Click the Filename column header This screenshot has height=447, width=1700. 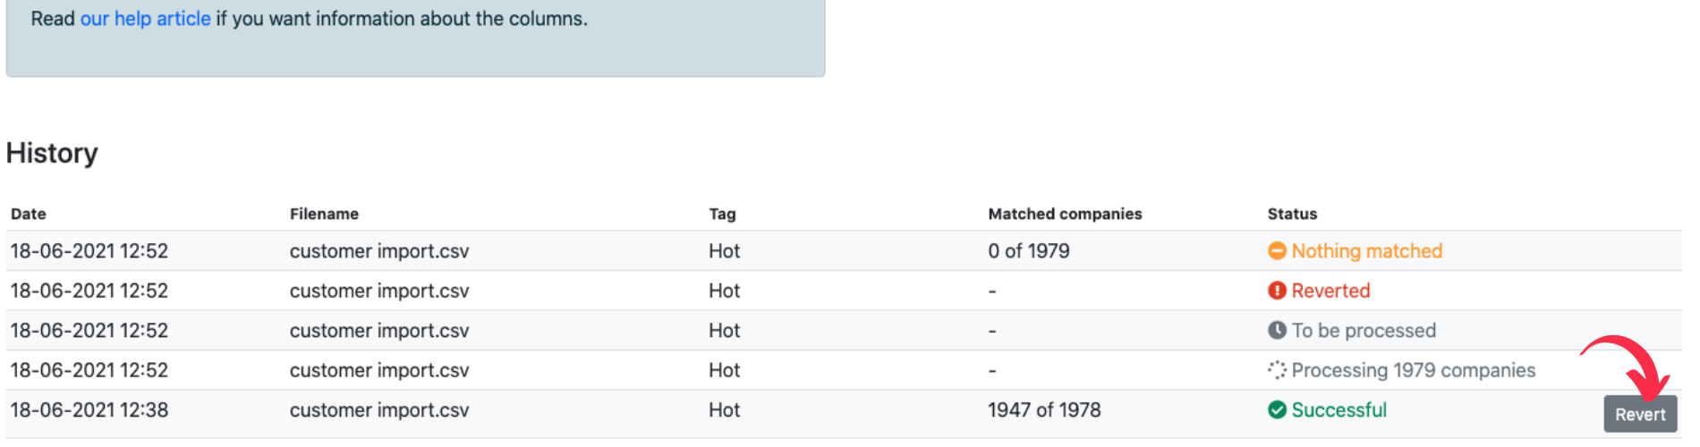tap(324, 214)
